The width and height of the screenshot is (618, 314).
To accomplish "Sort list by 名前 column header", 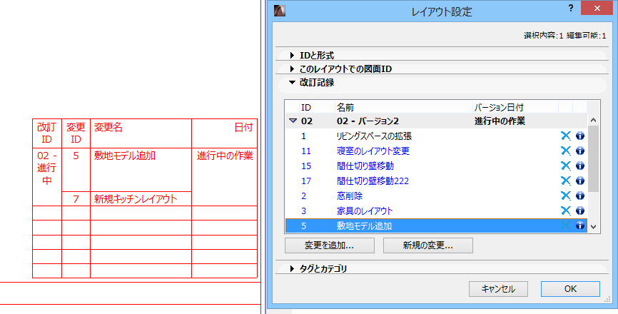I will [404, 107].
